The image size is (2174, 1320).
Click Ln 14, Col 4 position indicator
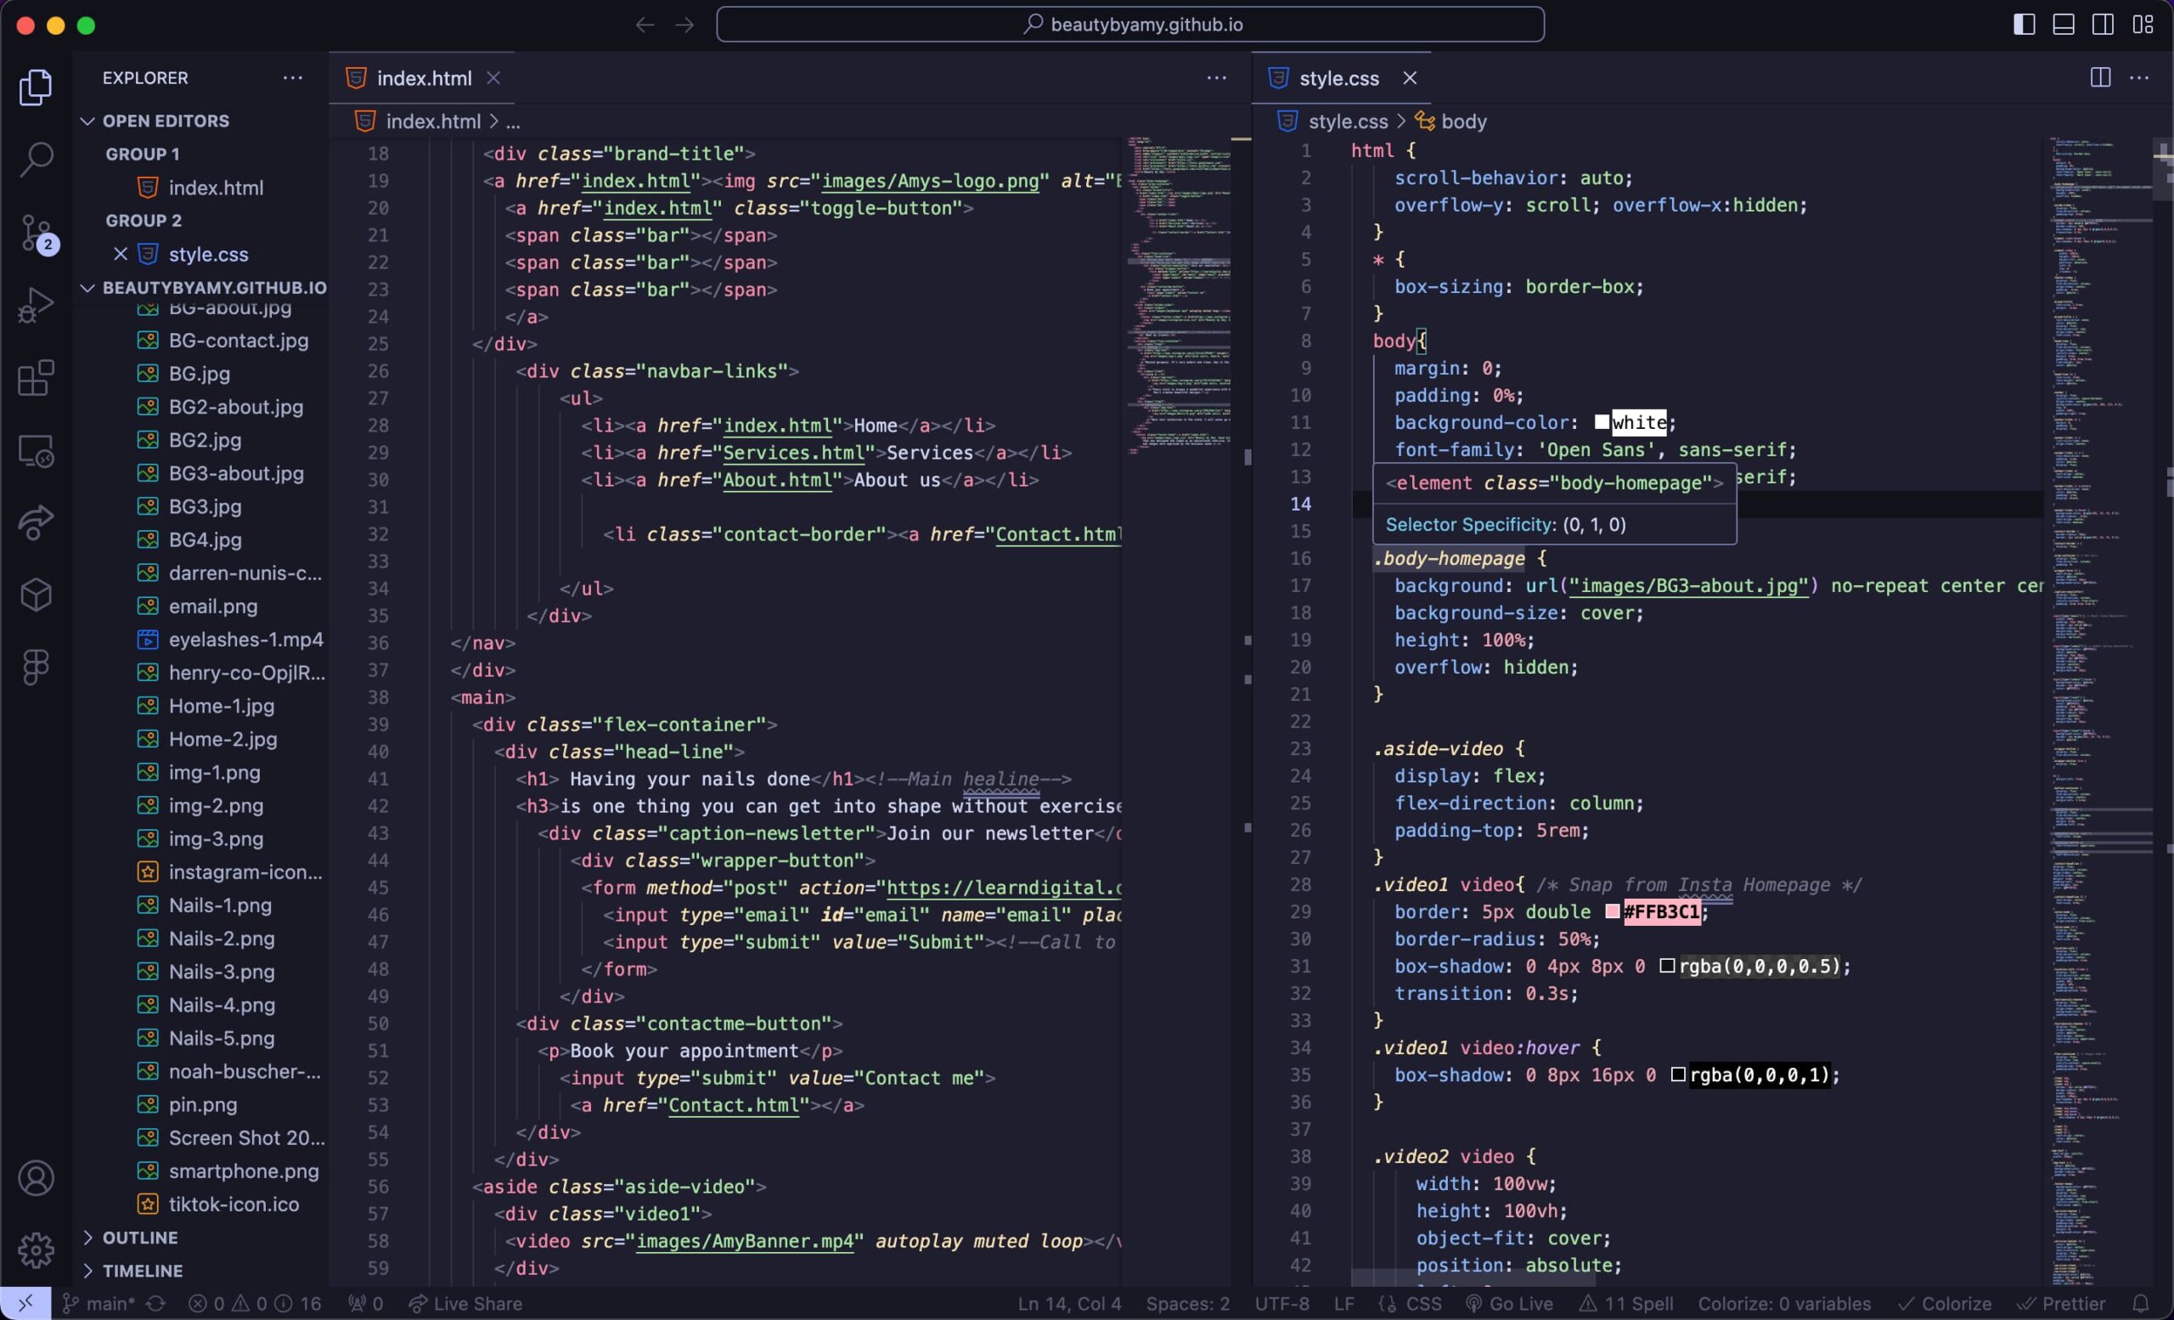(x=1069, y=1303)
